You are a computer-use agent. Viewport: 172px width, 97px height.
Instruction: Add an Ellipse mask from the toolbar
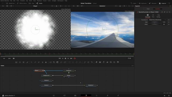click(x=73, y=62)
